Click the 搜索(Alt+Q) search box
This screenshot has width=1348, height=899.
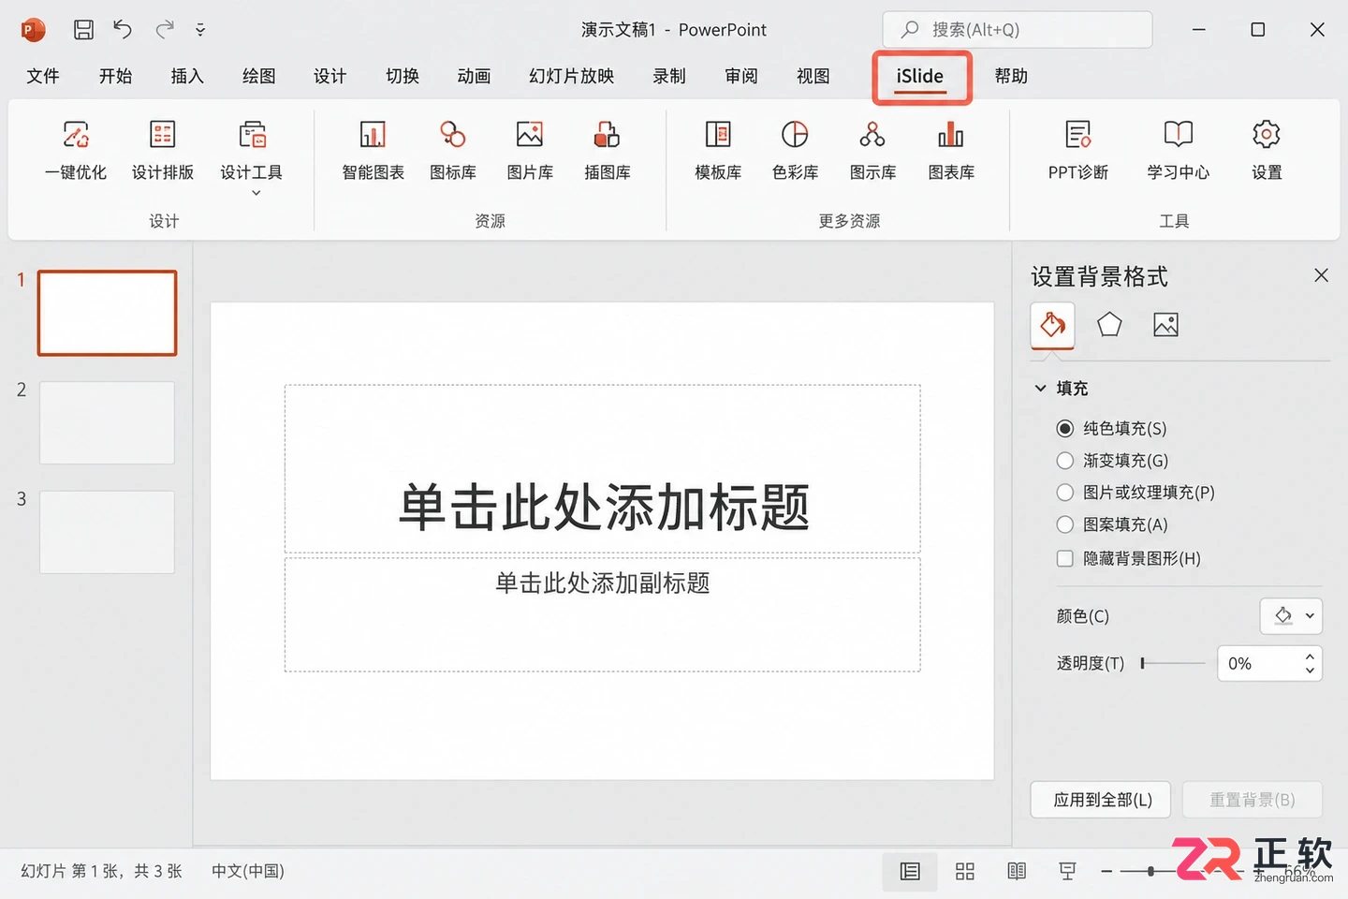1018,30
